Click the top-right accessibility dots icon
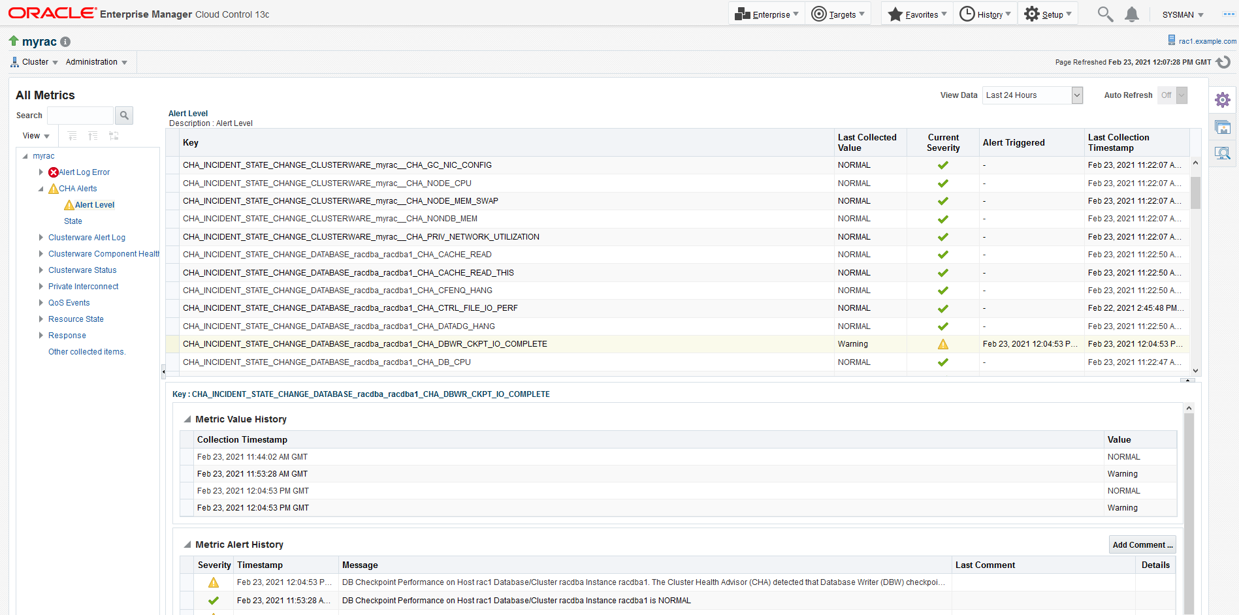The width and height of the screenshot is (1239, 615). point(1229,14)
